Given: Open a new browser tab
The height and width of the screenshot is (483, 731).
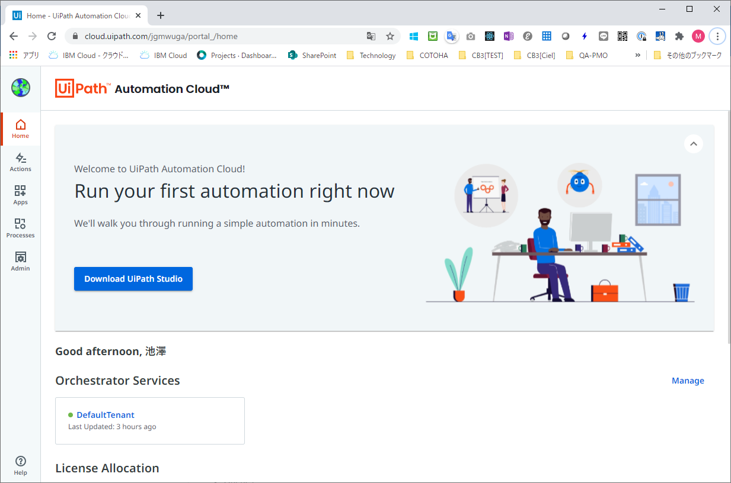Looking at the screenshot, I should (161, 15).
